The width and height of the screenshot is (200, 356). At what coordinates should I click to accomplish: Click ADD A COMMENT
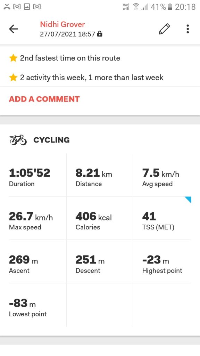(x=44, y=99)
